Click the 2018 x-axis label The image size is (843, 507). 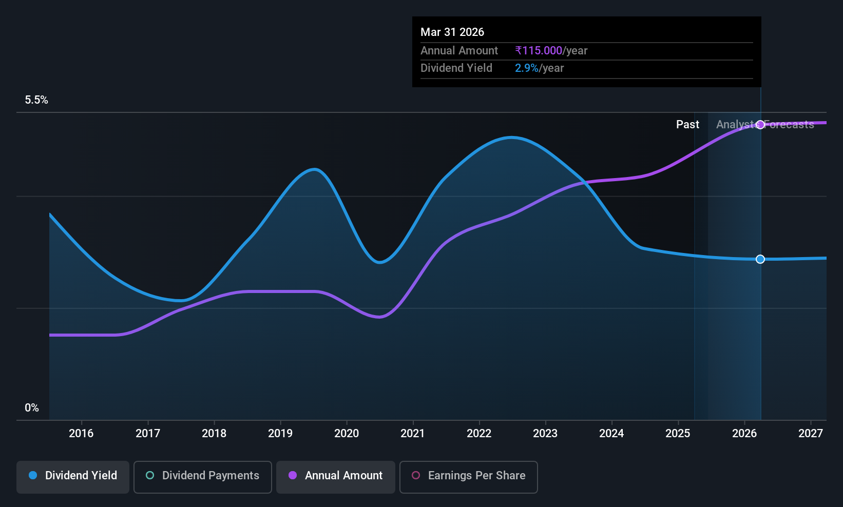click(214, 434)
